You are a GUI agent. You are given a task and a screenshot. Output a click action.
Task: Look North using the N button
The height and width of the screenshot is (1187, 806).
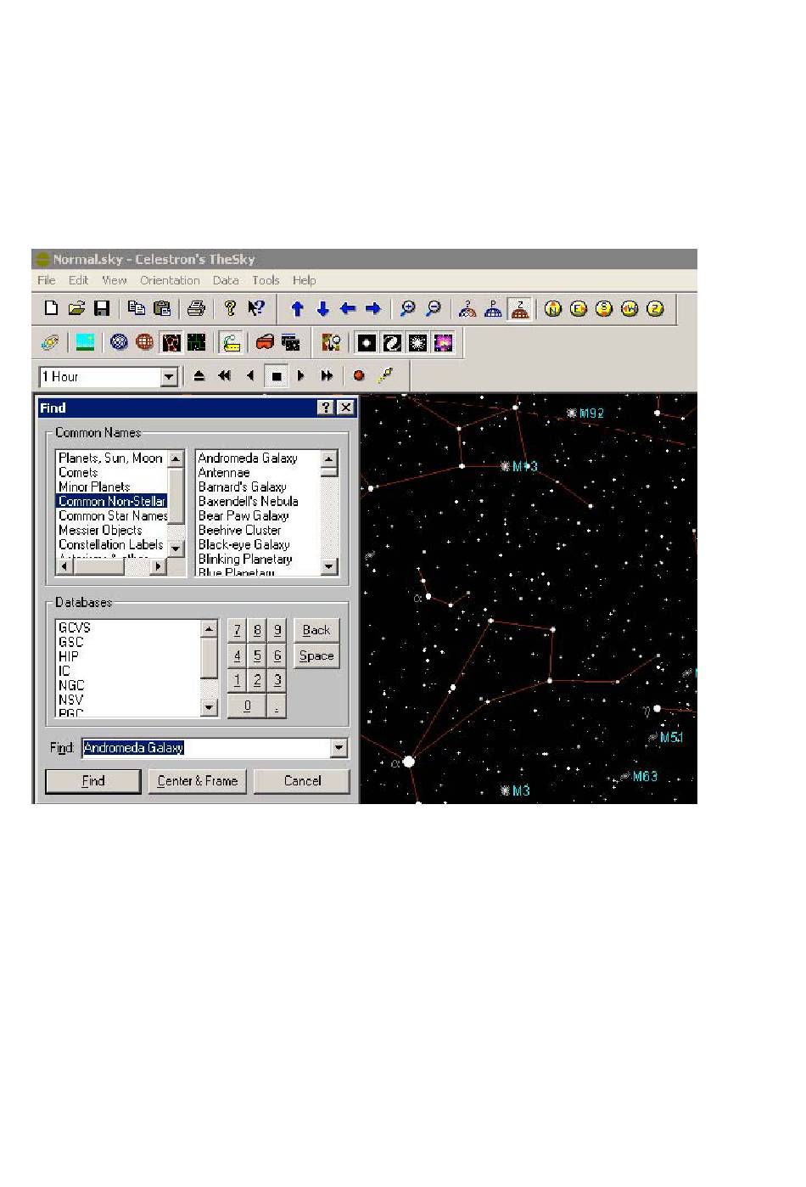pos(553,308)
